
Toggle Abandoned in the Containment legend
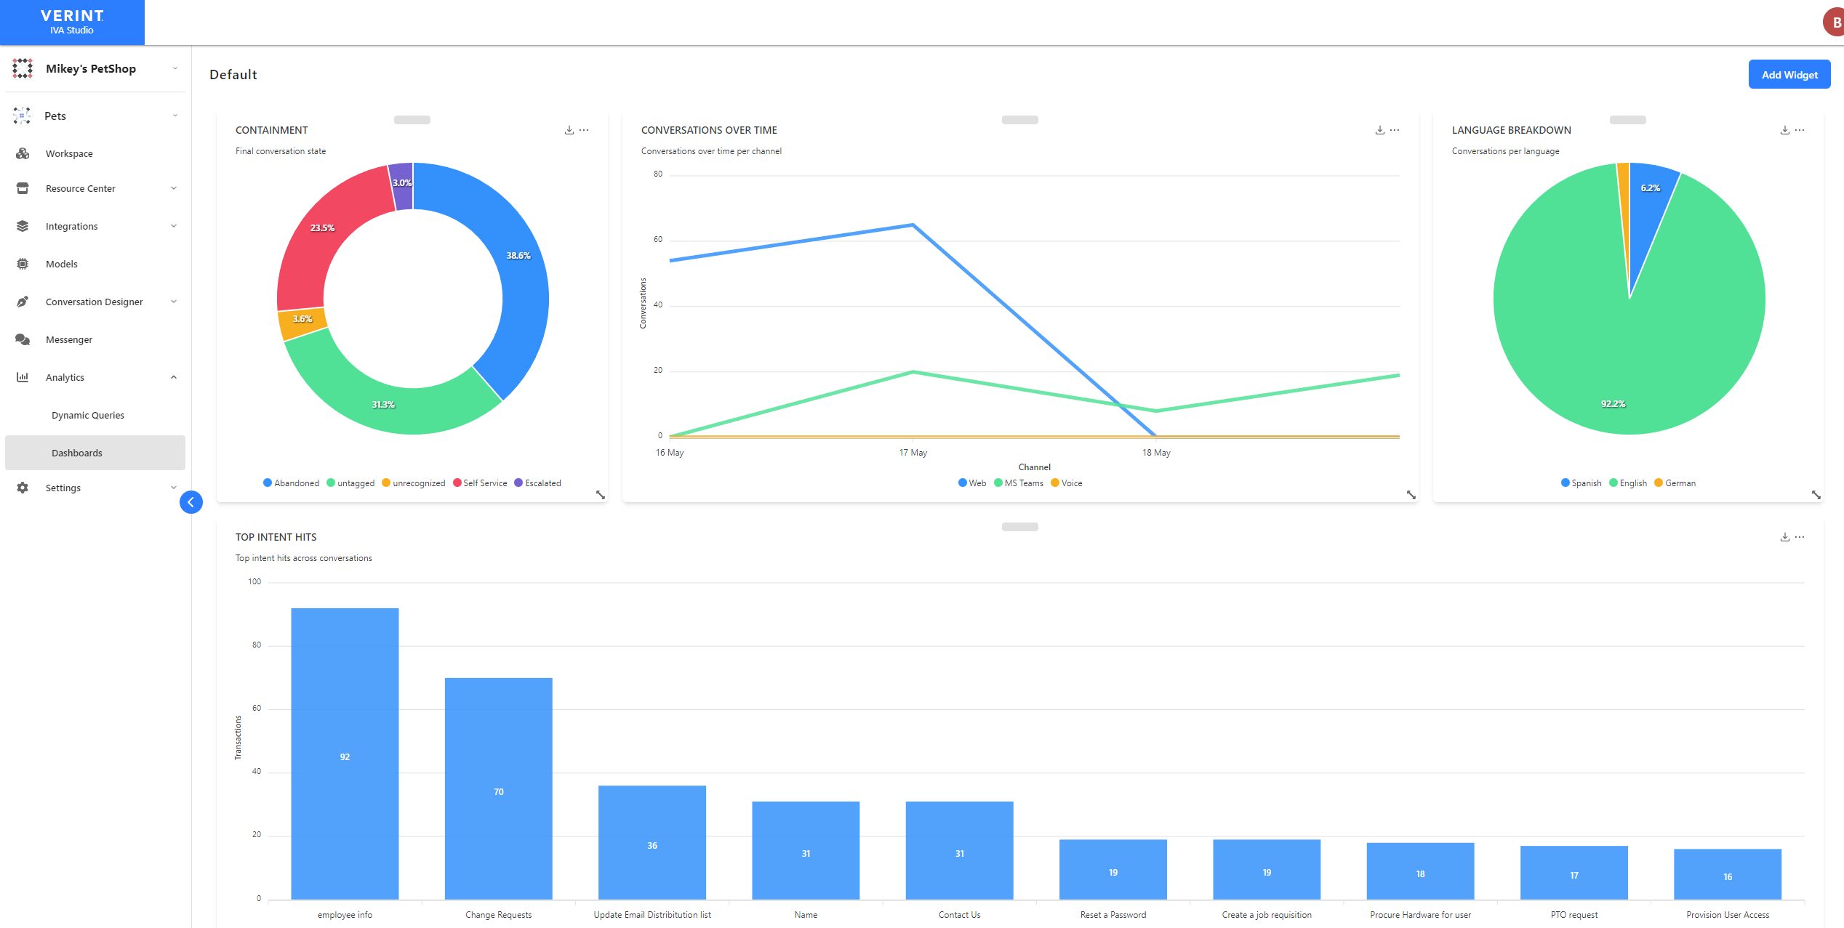pos(291,483)
